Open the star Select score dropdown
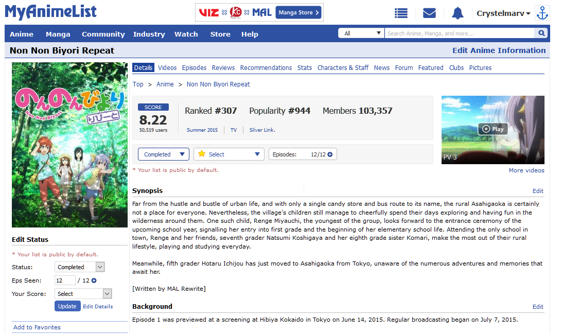562x334 pixels. [229, 154]
